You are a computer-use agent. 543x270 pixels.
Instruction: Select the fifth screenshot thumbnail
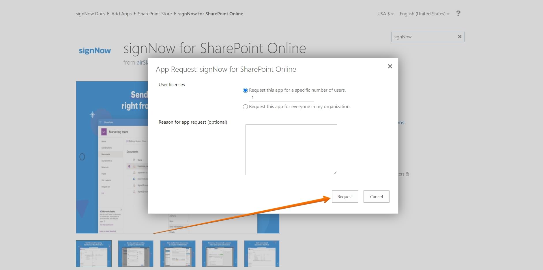pyautogui.click(x=262, y=254)
